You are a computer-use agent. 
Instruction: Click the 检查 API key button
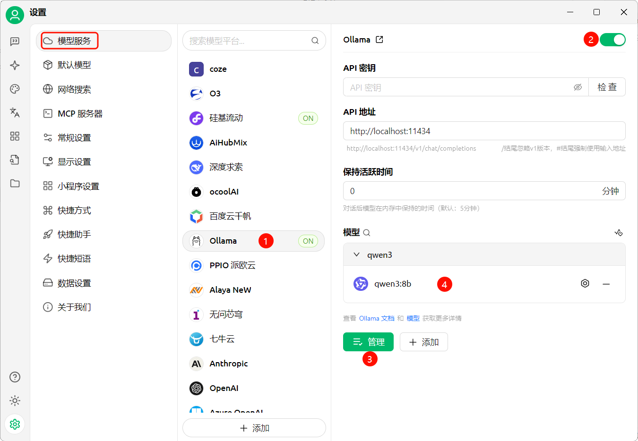(607, 87)
